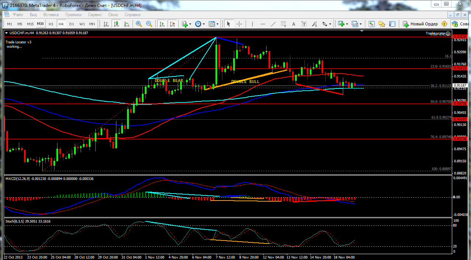
Task: Switch to M30 timeframe
Action: (41, 24)
